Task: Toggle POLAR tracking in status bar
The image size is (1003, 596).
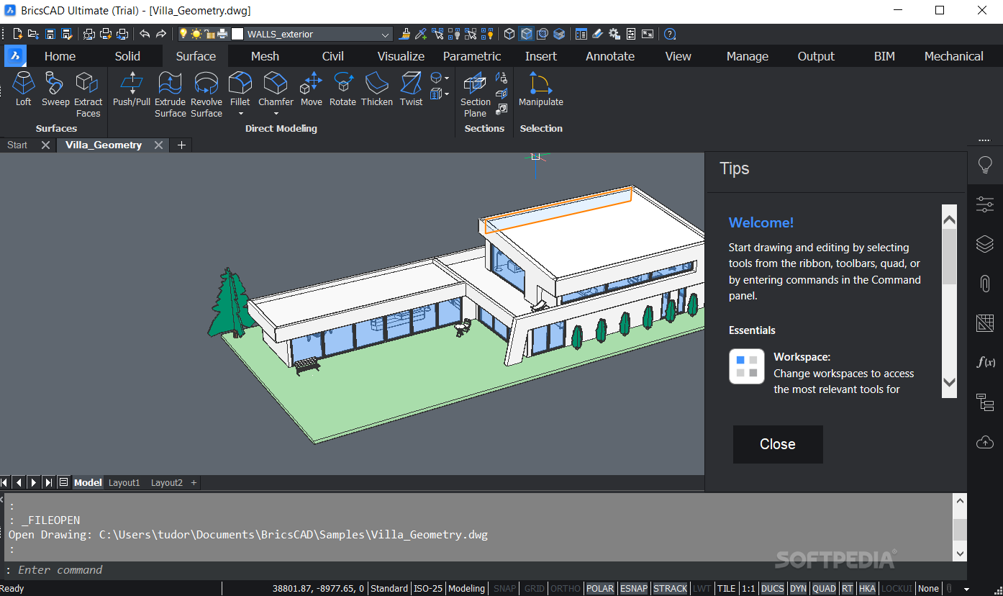Action: point(600,588)
